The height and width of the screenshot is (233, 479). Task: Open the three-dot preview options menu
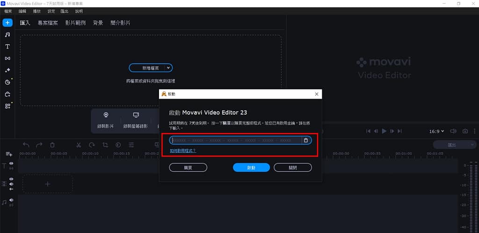click(475, 131)
